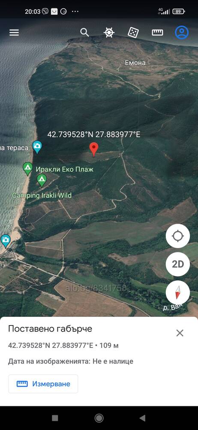198x430 pixels.
Task: Tap the compass to reset north
Action: tap(178, 292)
